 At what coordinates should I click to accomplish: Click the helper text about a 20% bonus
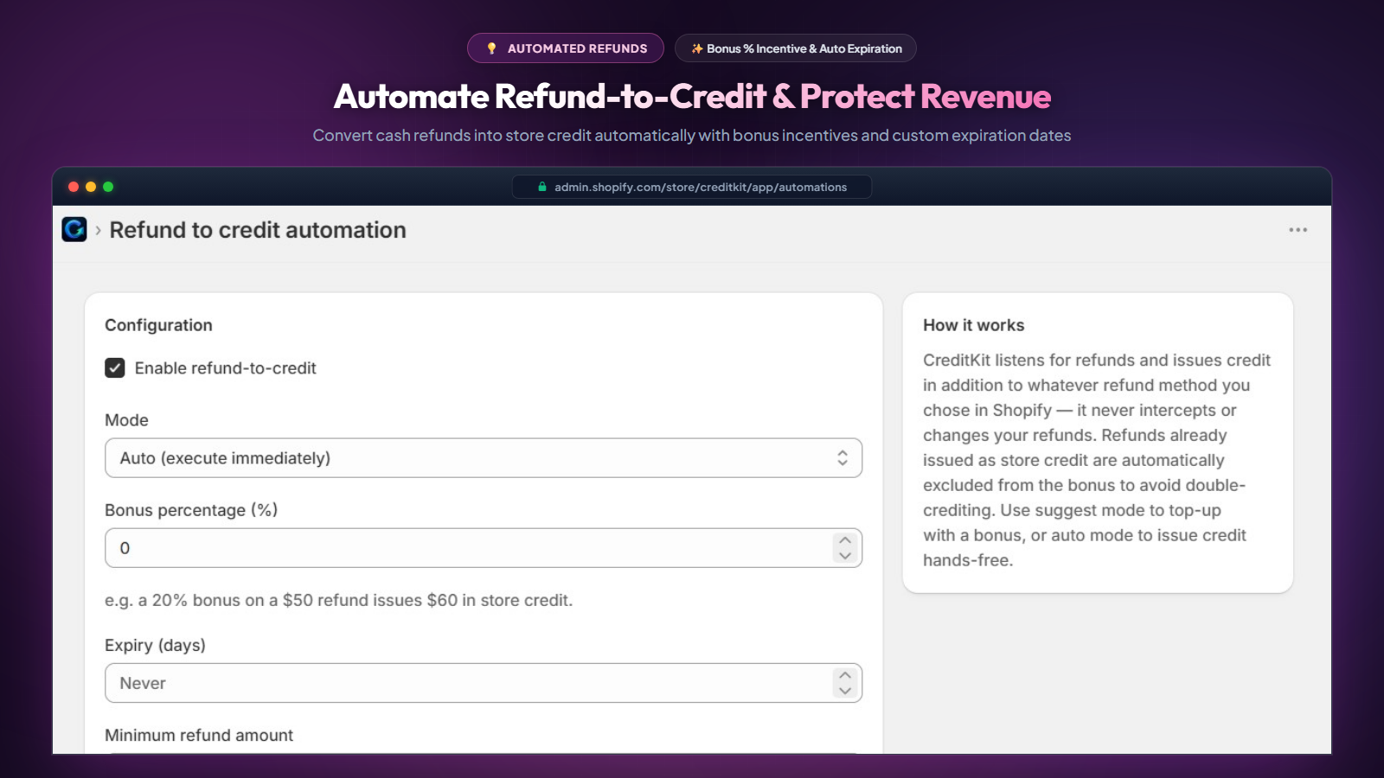338,600
